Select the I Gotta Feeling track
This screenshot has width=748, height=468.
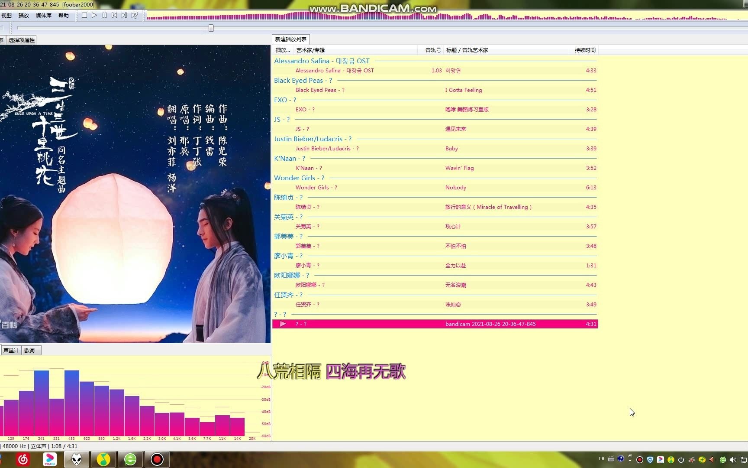(435, 90)
